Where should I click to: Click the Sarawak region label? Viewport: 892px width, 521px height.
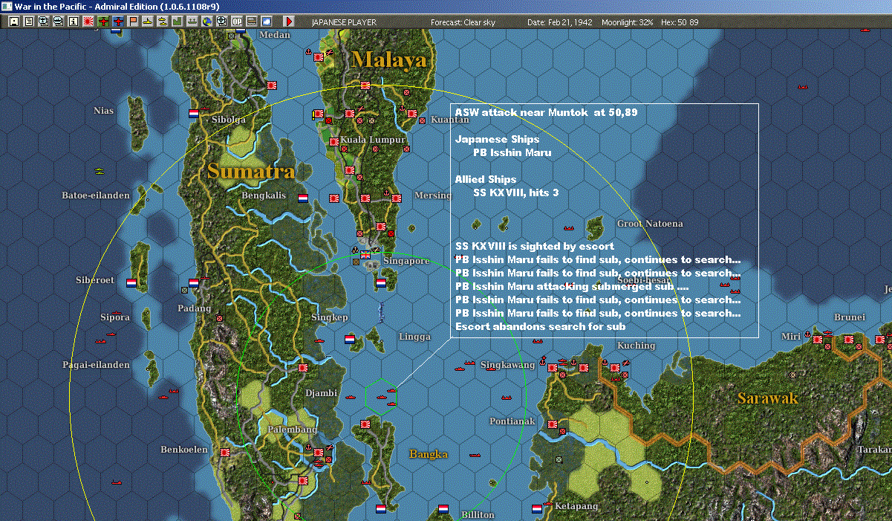click(x=768, y=398)
